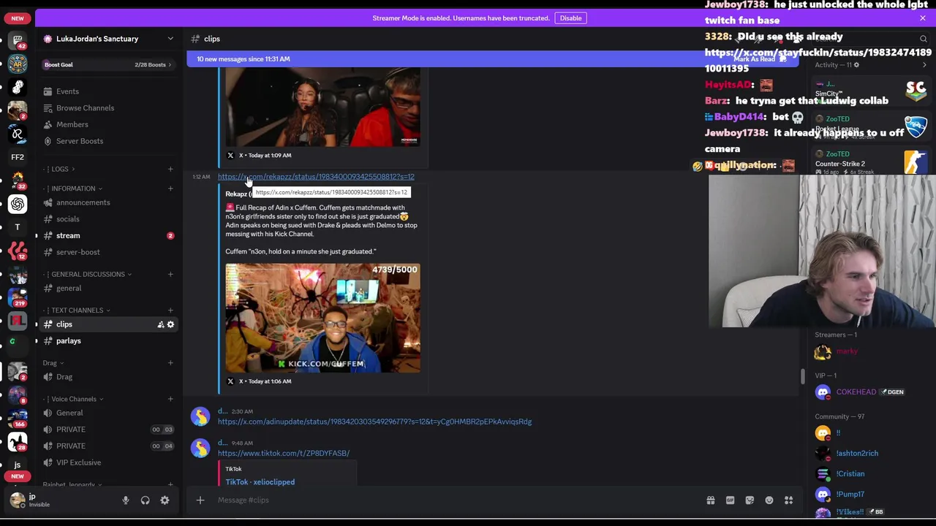Add a channel to GENERAL DISCUSSIONS category
The height and width of the screenshot is (526, 936).
coord(170,275)
